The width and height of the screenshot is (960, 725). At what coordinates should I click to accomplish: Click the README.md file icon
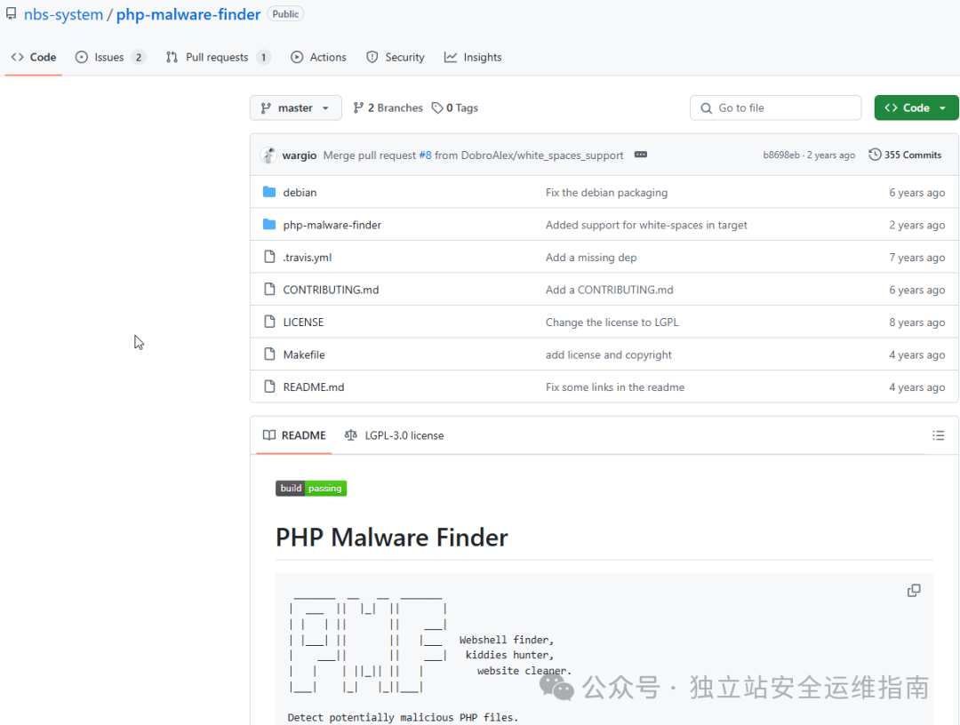click(269, 386)
